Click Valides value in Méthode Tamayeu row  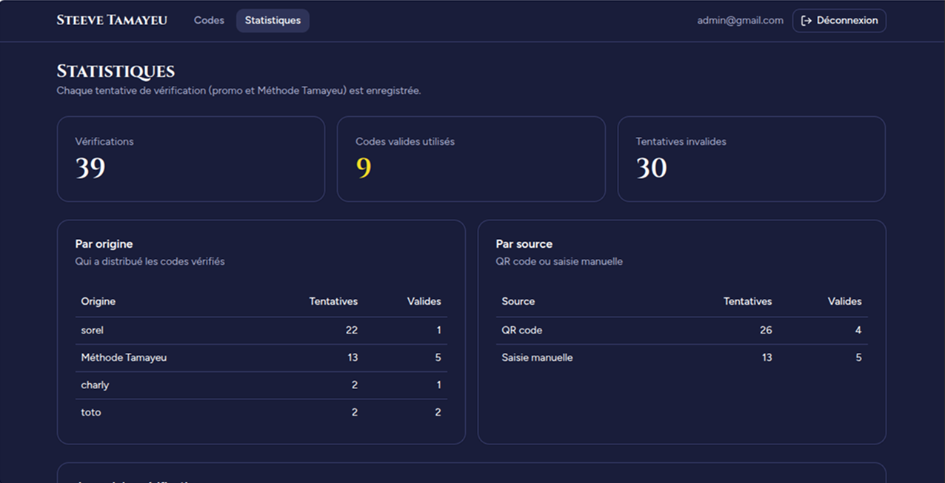(x=438, y=357)
